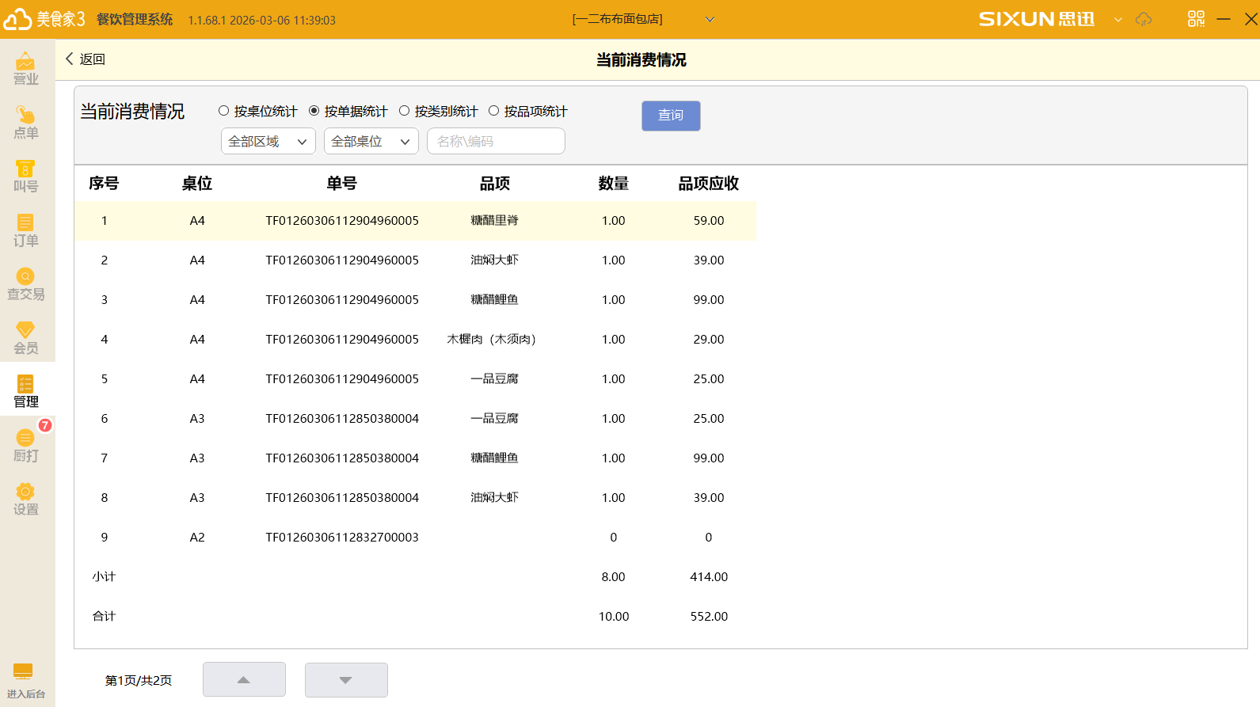
Task: Select the 按类别统计 radio button
Action: click(x=405, y=111)
